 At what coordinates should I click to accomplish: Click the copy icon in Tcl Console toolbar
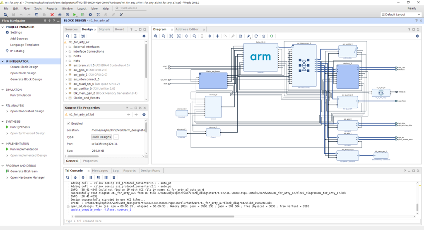point(99,177)
